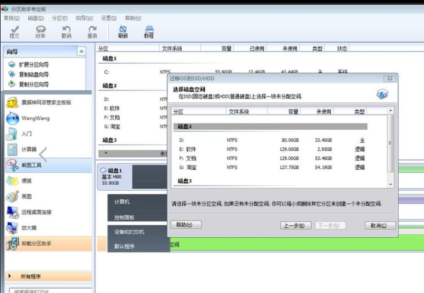Open the 教程 (Tutorial) toolbar icon
The height and width of the screenshot is (293, 424).
tap(148, 31)
